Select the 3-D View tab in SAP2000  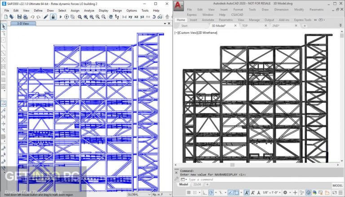23,23
